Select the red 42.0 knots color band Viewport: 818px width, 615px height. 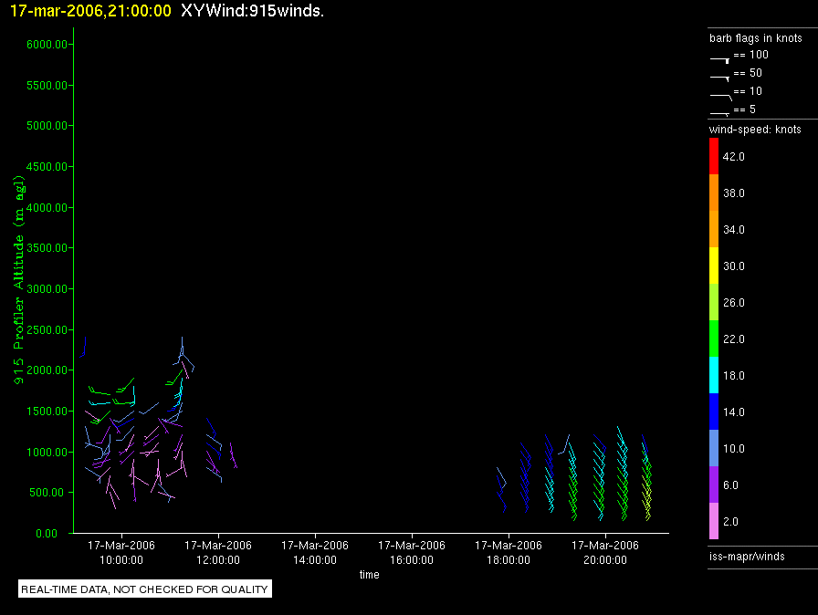[714, 156]
